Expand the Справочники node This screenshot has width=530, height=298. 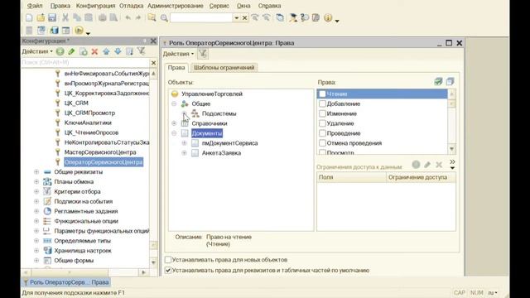pos(174,123)
